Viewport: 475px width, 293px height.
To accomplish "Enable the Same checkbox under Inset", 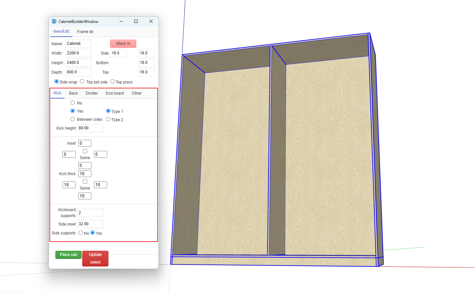I will [85, 151].
